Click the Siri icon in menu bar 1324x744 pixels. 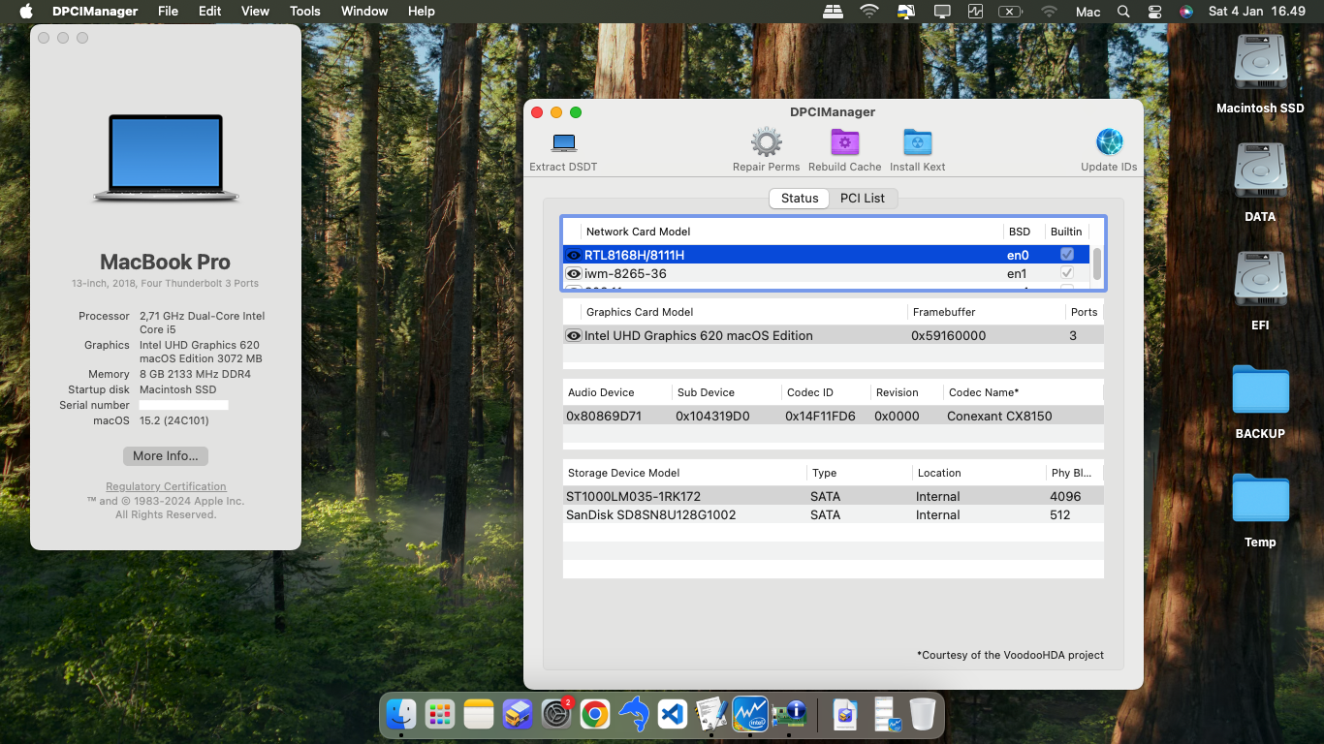click(x=1185, y=12)
